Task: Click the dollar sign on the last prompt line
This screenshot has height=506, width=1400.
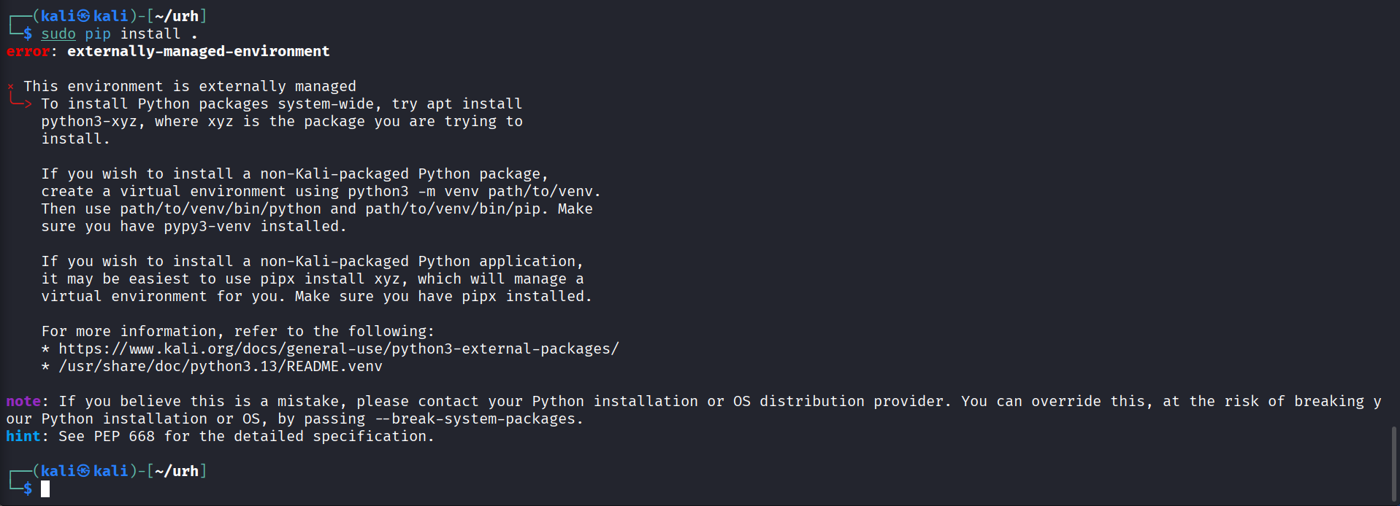Action: click(x=28, y=489)
